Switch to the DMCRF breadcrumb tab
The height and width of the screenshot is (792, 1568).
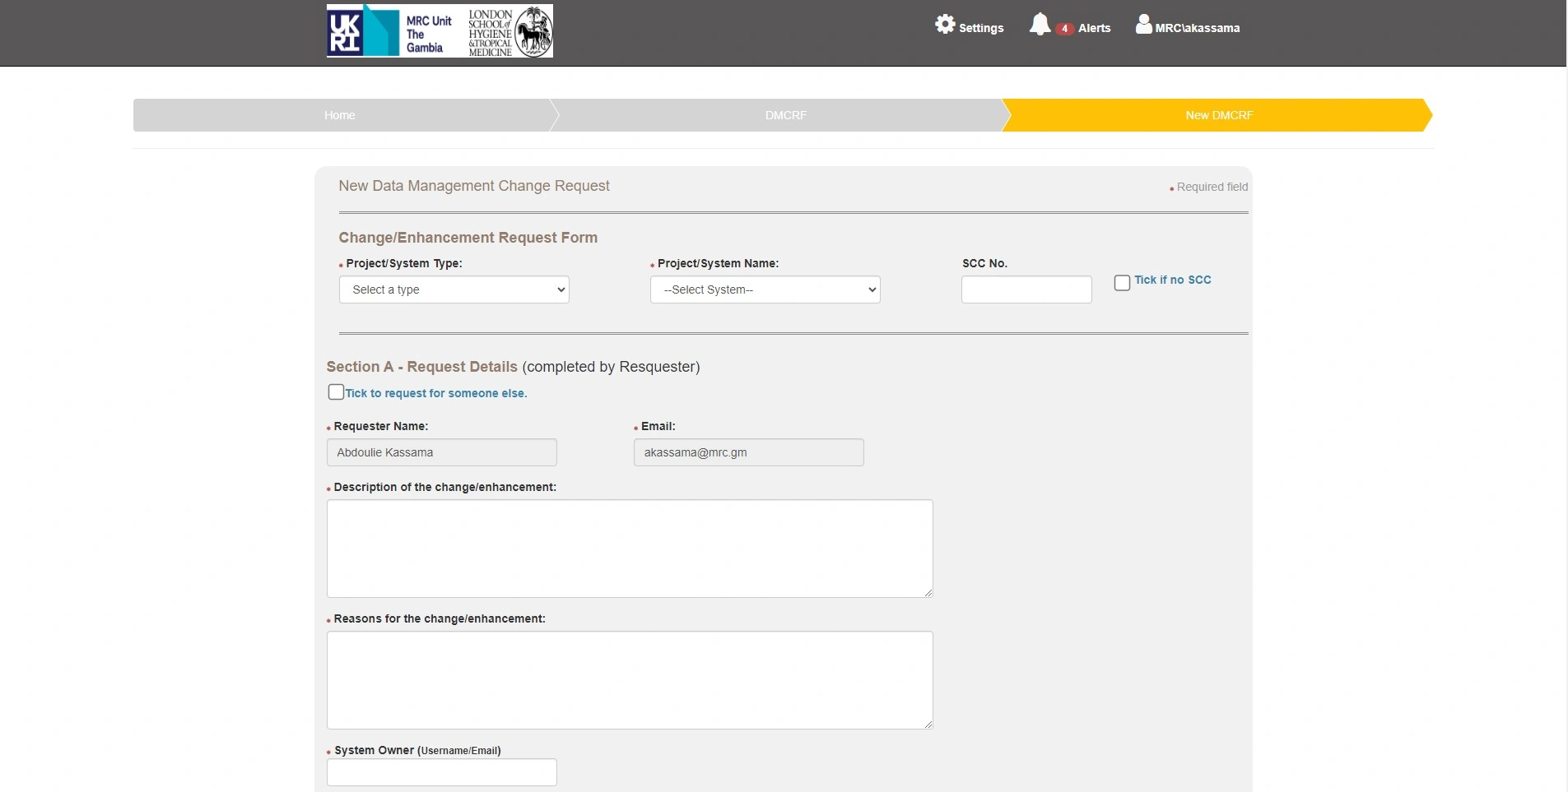(784, 115)
